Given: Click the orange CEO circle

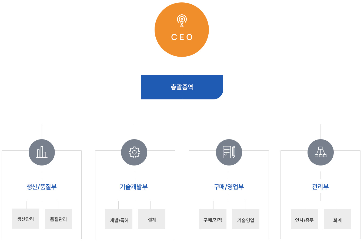Looking at the screenshot, I should (x=182, y=30).
